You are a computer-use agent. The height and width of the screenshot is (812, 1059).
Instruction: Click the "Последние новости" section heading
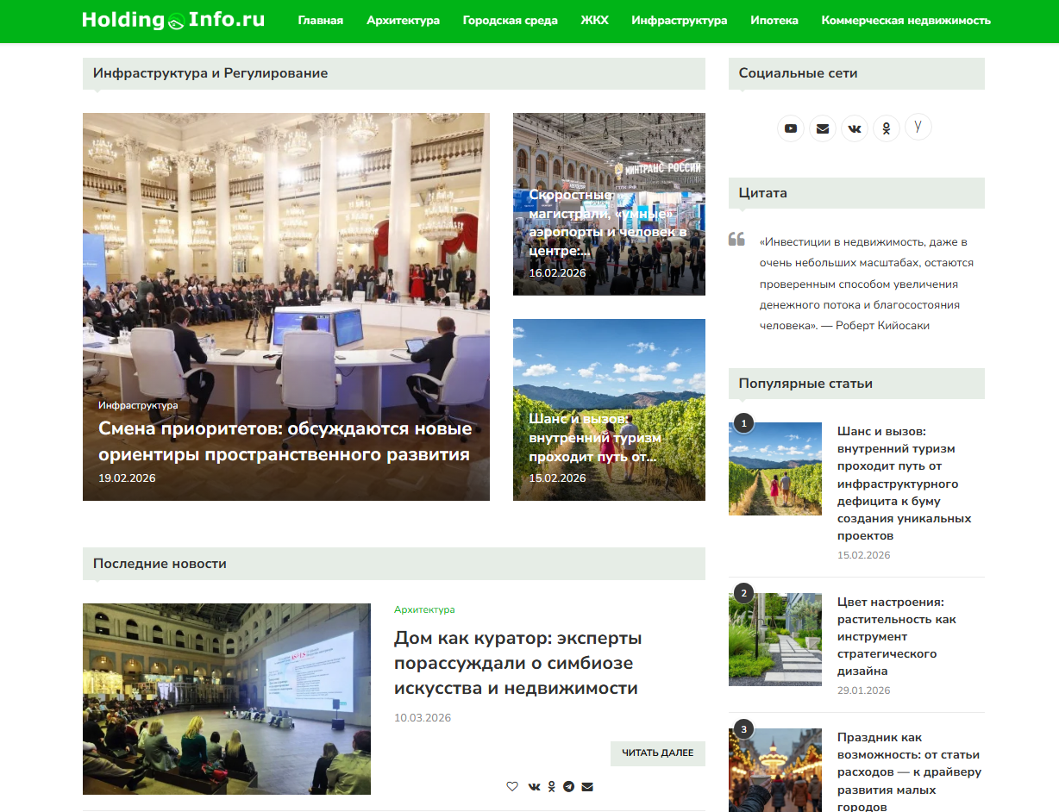[160, 564]
